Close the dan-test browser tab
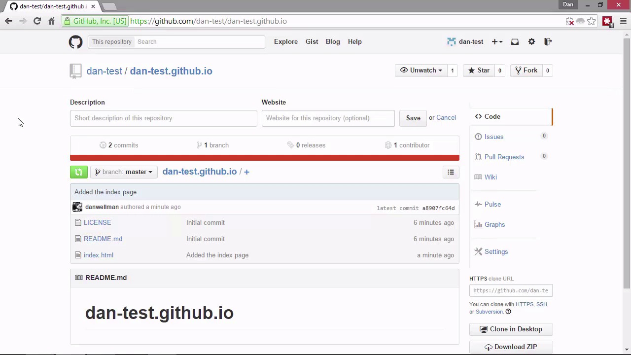This screenshot has height=355, width=631. coord(93,6)
